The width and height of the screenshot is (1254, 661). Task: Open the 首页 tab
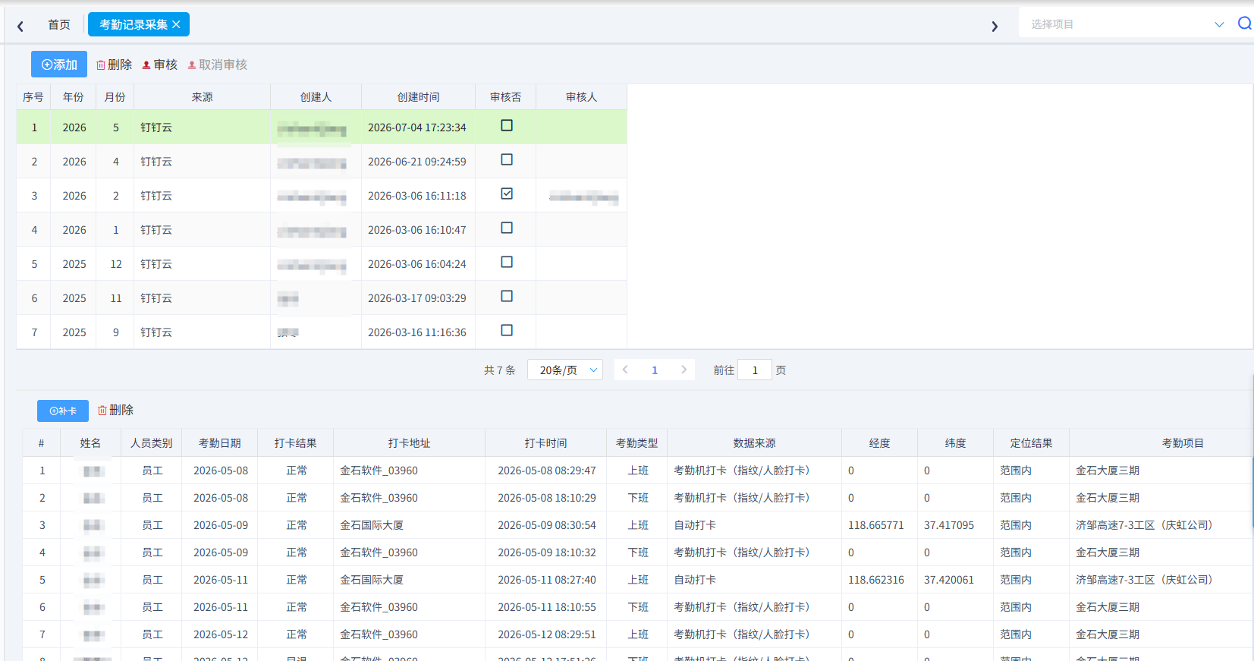59,24
